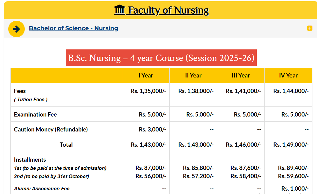The width and height of the screenshot is (317, 194).
Task: Select the 'III Year' column header
Action: coord(241,75)
